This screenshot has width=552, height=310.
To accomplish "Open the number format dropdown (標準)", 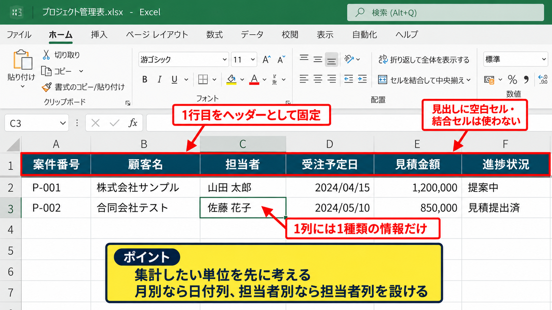I will [544, 59].
